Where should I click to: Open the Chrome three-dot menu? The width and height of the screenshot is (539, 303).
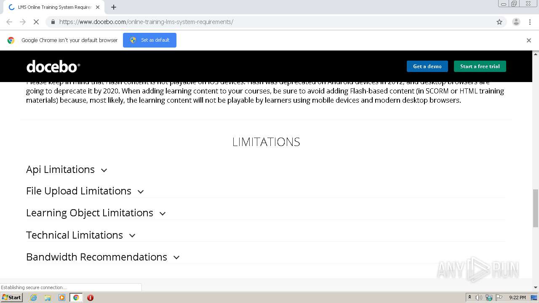click(x=530, y=22)
